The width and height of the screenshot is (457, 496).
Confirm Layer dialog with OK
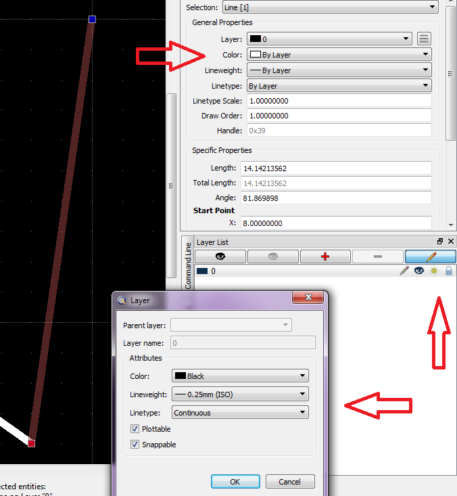pos(235,481)
